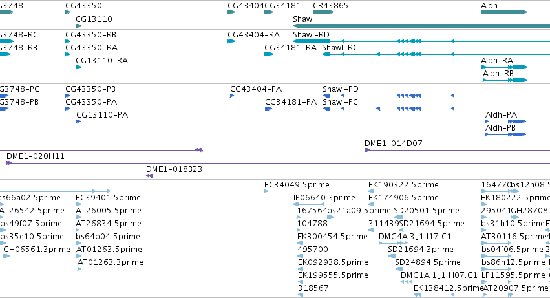Select the CR43865 gene arrow
Screen dimensions: 550x298
323,12
